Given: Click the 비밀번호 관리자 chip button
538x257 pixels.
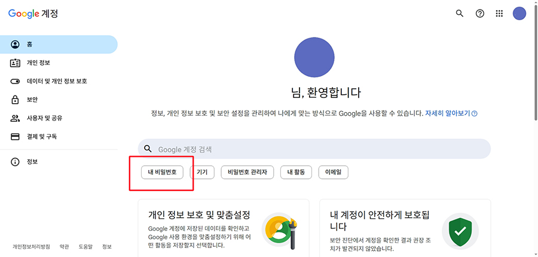Looking at the screenshot, I should [x=247, y=172].
